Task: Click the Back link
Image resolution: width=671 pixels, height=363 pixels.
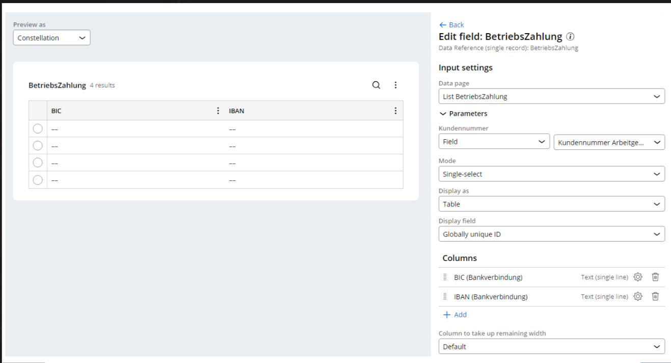Action: point(451,24)
